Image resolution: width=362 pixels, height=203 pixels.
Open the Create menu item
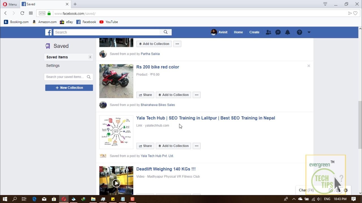pyautogui.click(x=254, y=32)
